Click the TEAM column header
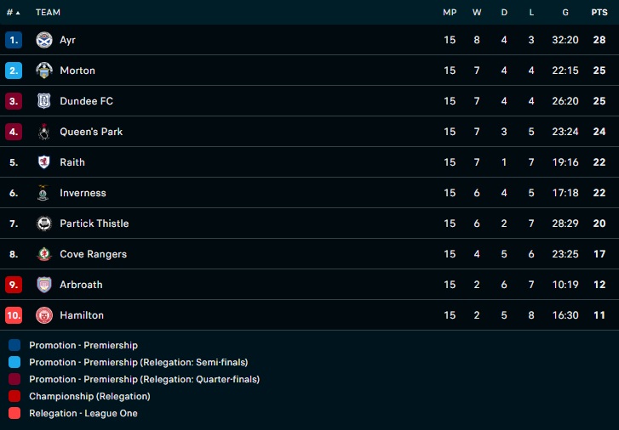 48,13
